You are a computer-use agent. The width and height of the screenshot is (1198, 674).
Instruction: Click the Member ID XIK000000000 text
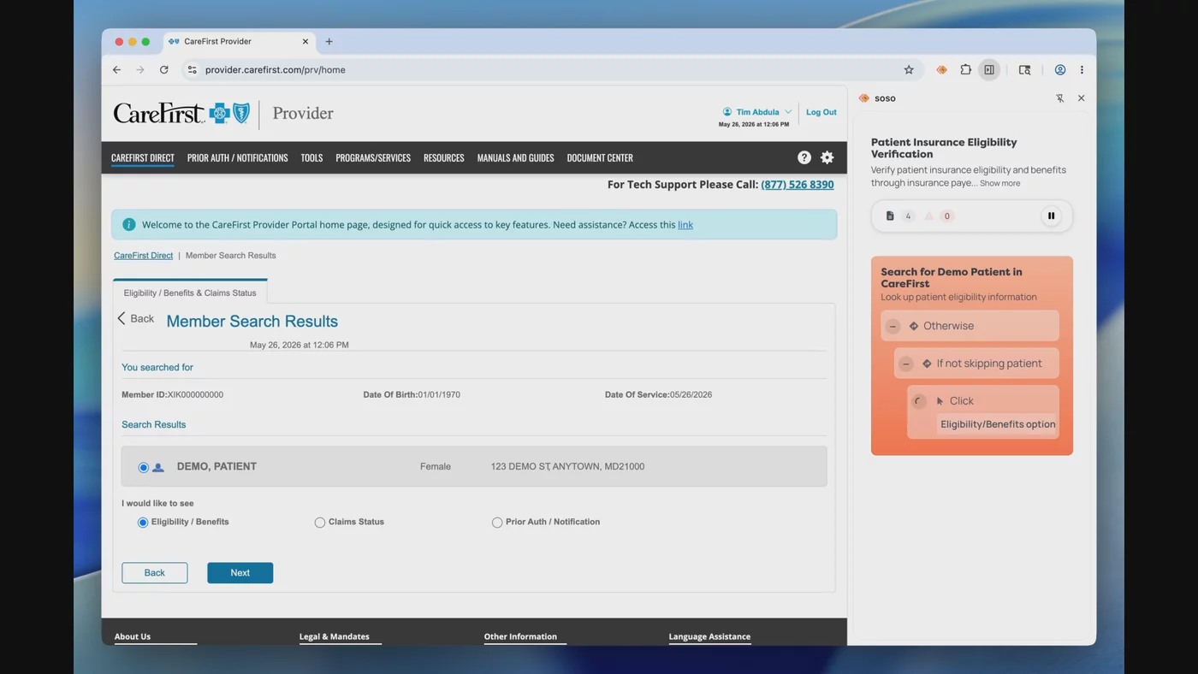[x=172, y=395]
